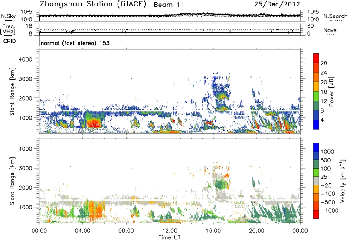
Task: Click the 'Time UT' axis title
Action: 170,237
